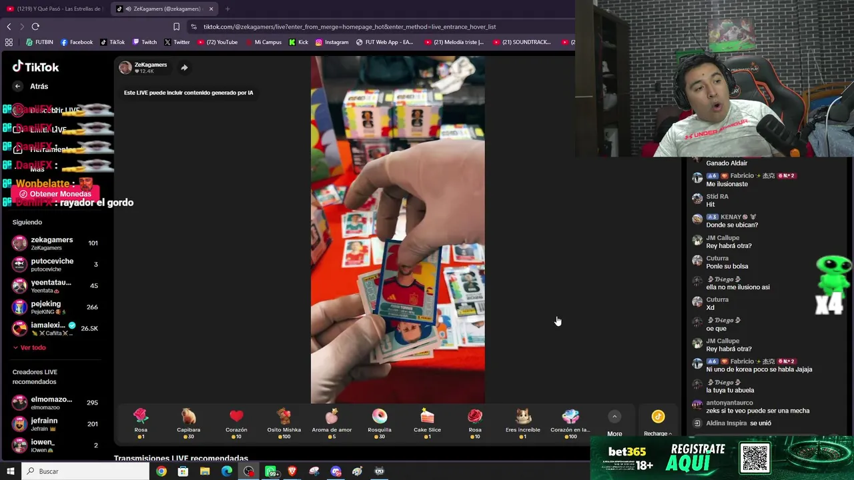The image size is (854, 480).
Task: Open Microsoft Edge from the taskbar
Action: click(x=227, y=471)
